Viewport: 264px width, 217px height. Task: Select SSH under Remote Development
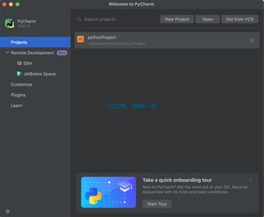click(28, 63)
